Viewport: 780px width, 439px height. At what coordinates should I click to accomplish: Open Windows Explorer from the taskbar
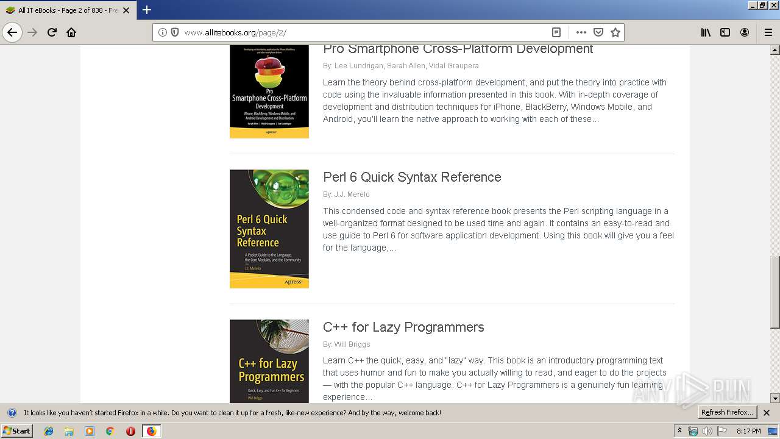(x=69, y=431)
